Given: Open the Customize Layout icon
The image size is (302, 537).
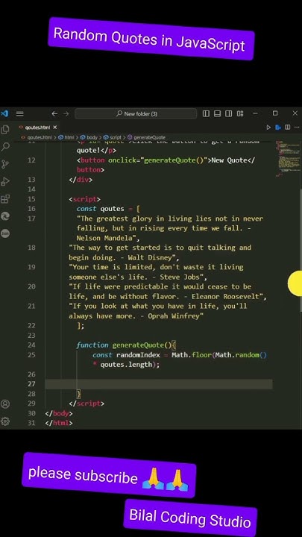Looking at the screenshot, I should point(240,113).
